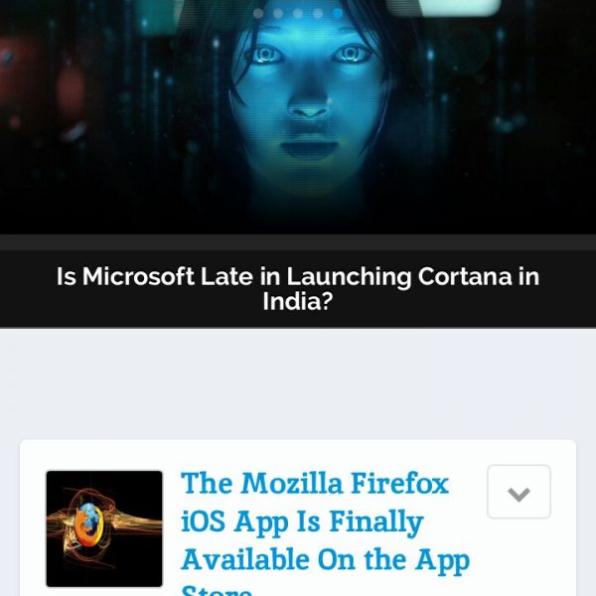Switch to the third slider dot
The width and height of the screenshot is (596, 596).
point(298,13)
